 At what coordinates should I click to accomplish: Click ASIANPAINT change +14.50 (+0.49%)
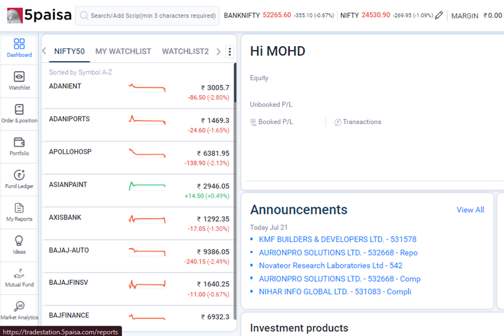pos(206,196)
